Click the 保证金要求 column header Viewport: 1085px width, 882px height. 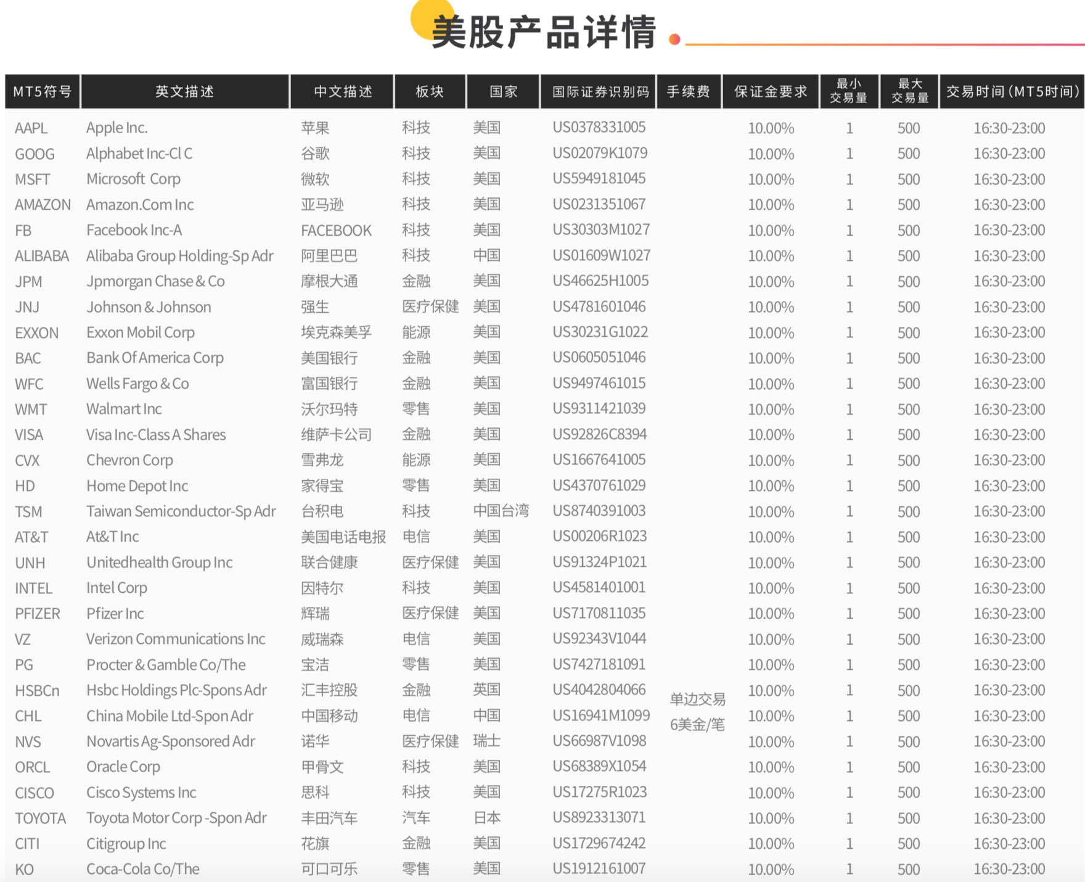(x=771, y=92)
